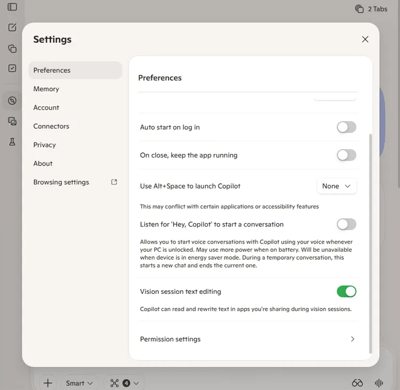Viewport: 400px width, 390px height.
Task: Click the Settings dialog title
Action: pyautogui.click(x=52, y=40)
